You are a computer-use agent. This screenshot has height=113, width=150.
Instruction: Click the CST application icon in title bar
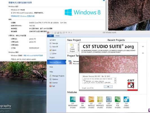pyautogui.click(x=48, y=32)
